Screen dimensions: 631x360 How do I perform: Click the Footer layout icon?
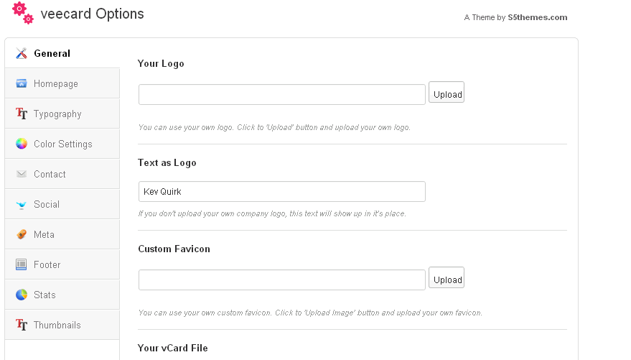[21, 264]
